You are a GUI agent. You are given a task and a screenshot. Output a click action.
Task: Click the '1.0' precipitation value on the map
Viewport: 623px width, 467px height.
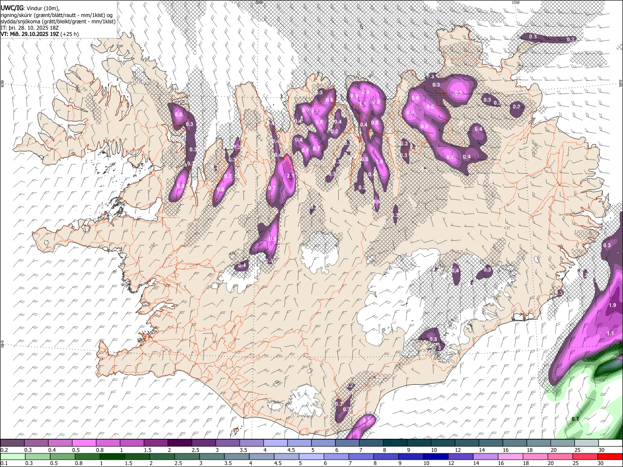point(379,162)
